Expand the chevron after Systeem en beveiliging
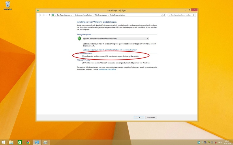The height and width of the screenshot is (145, 233). [93, 15]
